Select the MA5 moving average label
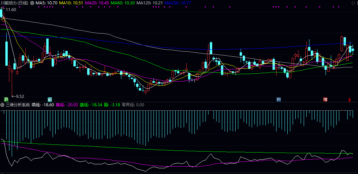Screen dimensions: 358x174 pos(46,3)
